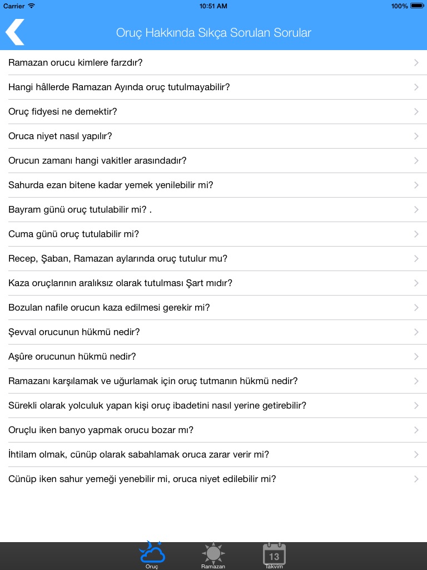Open 'Şevval orucunun hükmü nedir?' question
427x570 pixels.
[x=74, y=332]
